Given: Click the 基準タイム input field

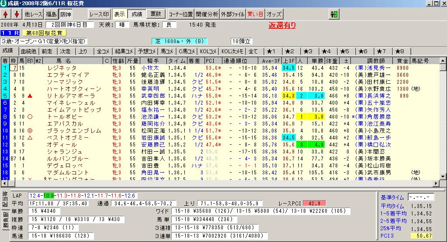Looking at the screenshot, I should tap(421, 197).
